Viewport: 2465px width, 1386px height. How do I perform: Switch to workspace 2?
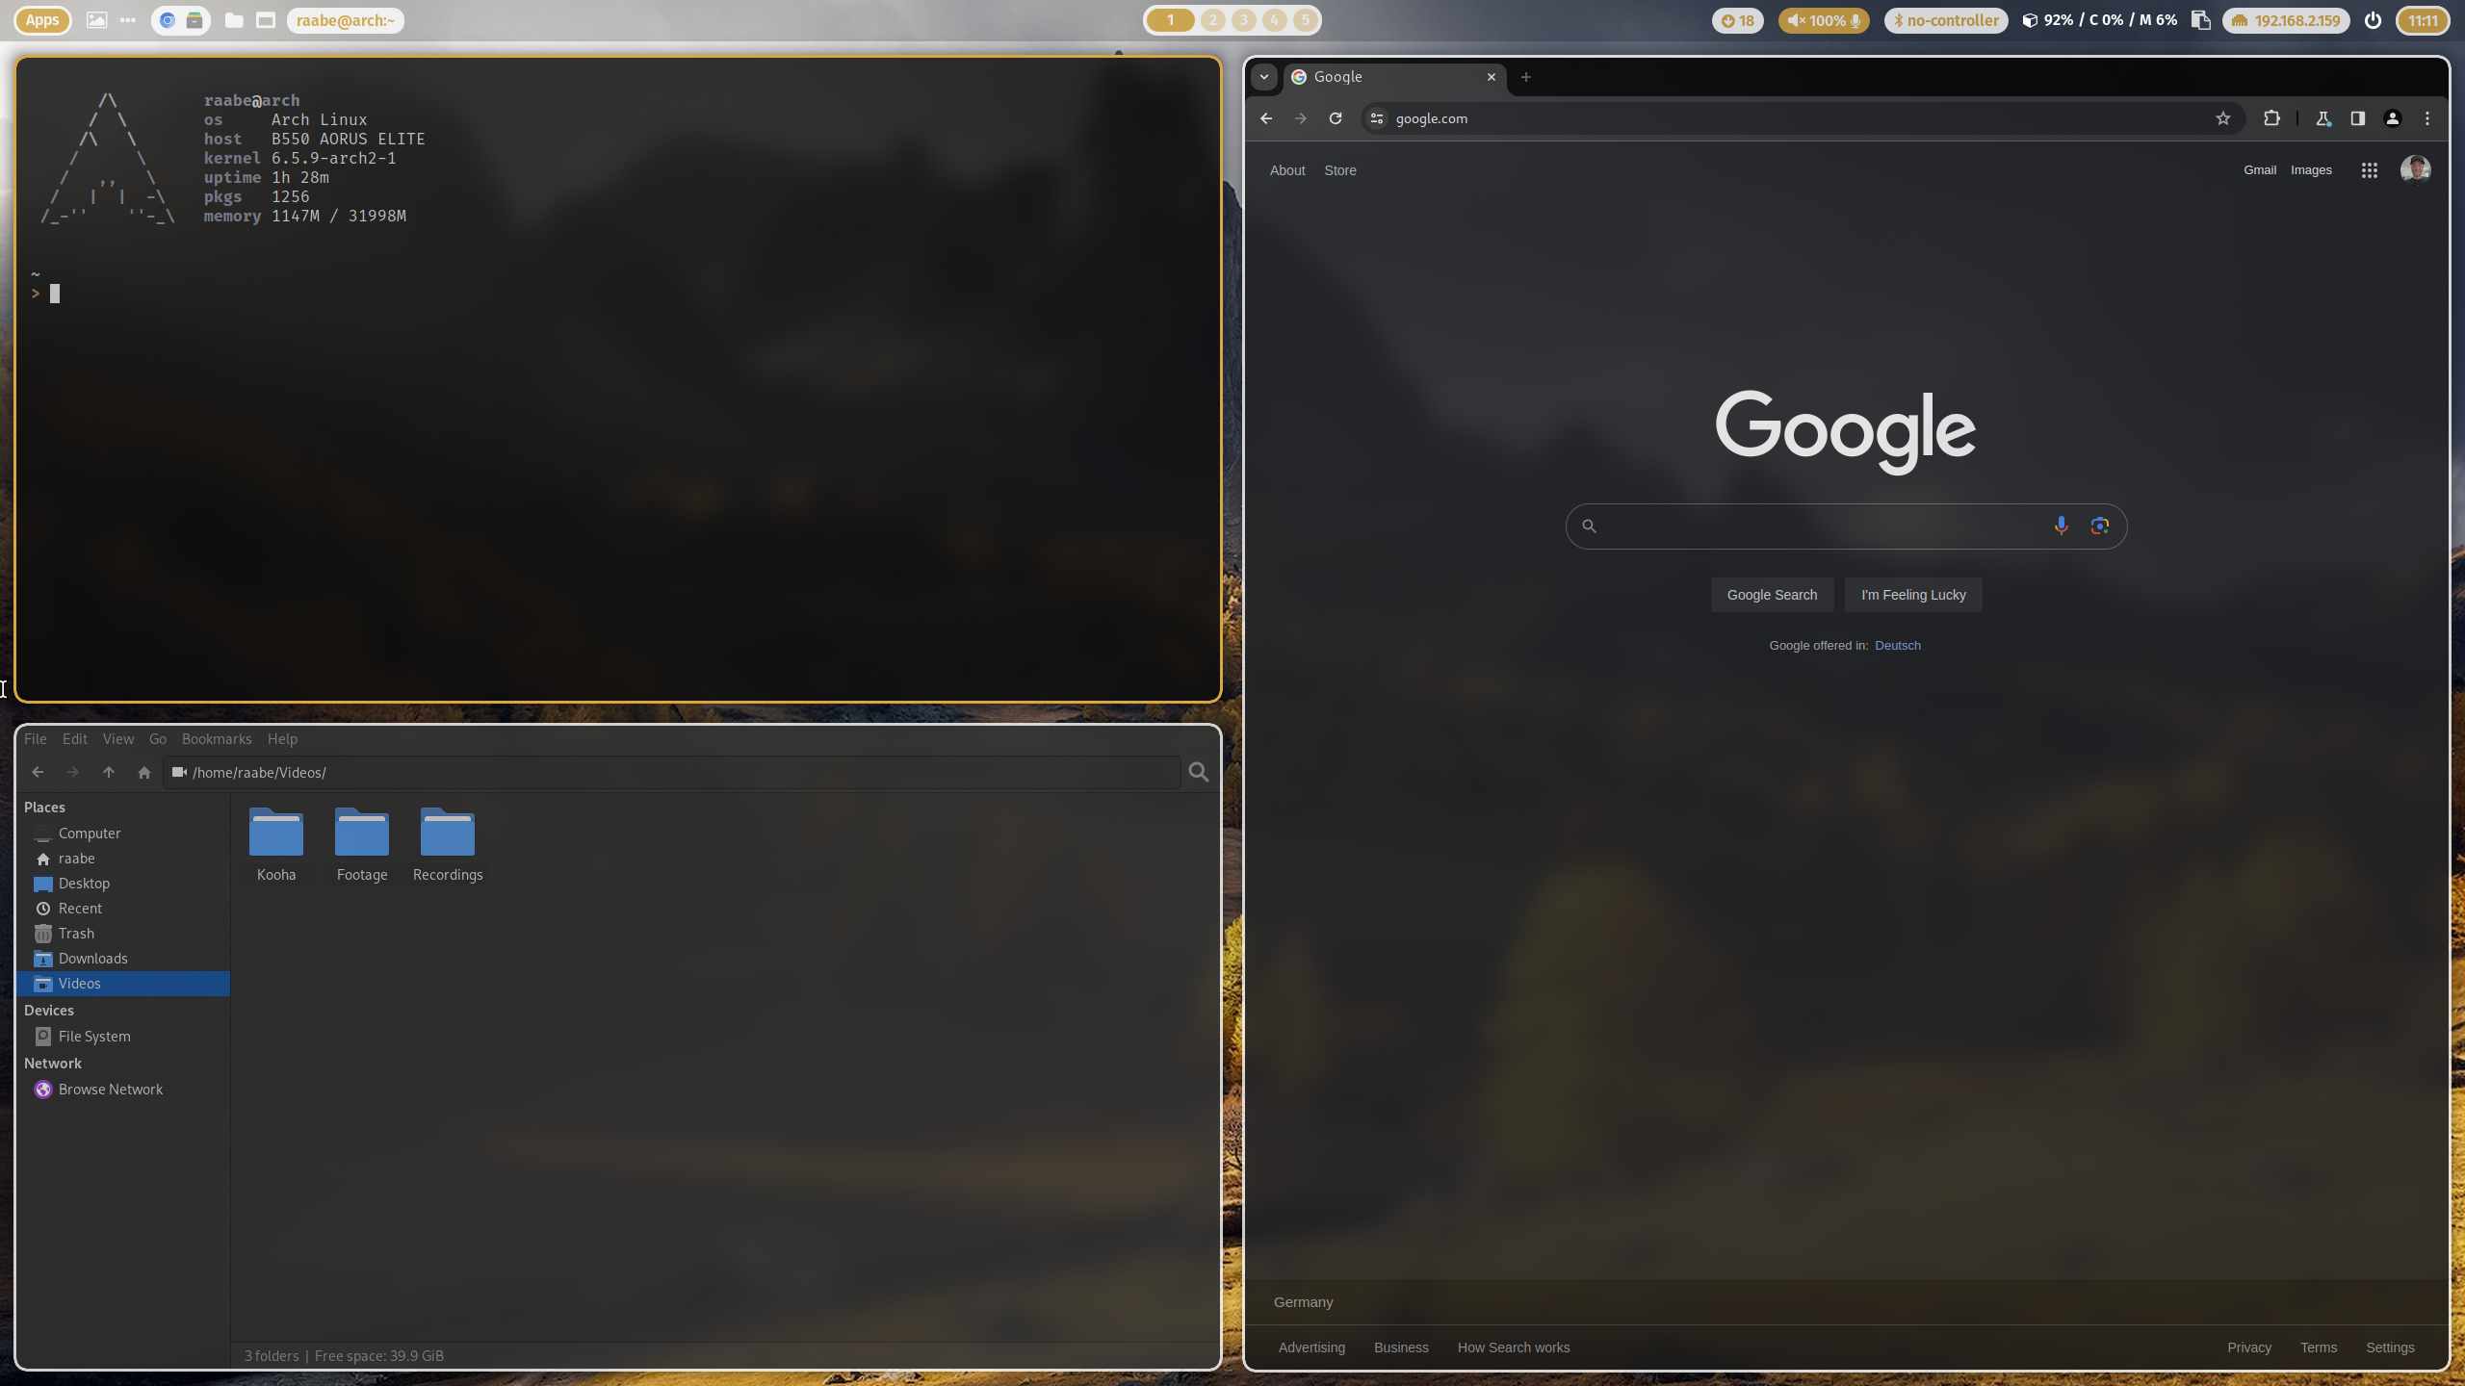click(1213, 20)
